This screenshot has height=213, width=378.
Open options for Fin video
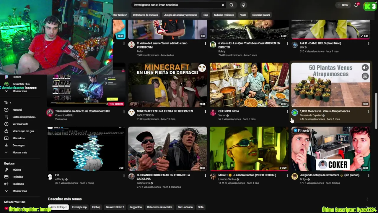tap(124, 175)
